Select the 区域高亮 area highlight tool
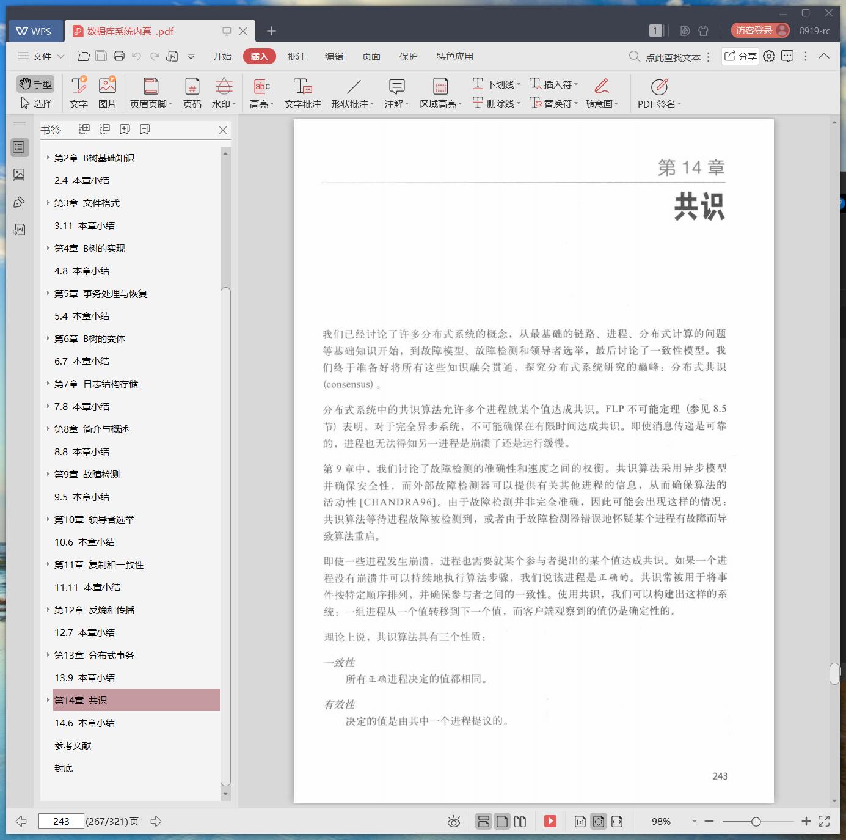Image resolution: width=846 pixels, height=840 pixels. 440,93
